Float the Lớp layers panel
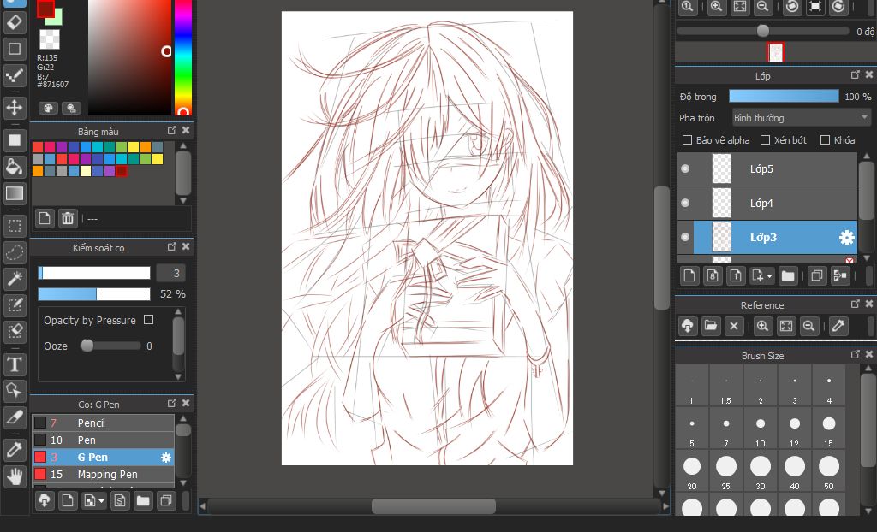This screenshot has width=877, height=532. [856, 74]
